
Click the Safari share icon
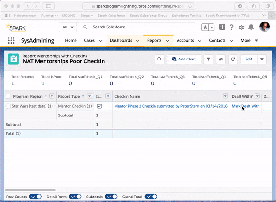(x=253, y=6)
